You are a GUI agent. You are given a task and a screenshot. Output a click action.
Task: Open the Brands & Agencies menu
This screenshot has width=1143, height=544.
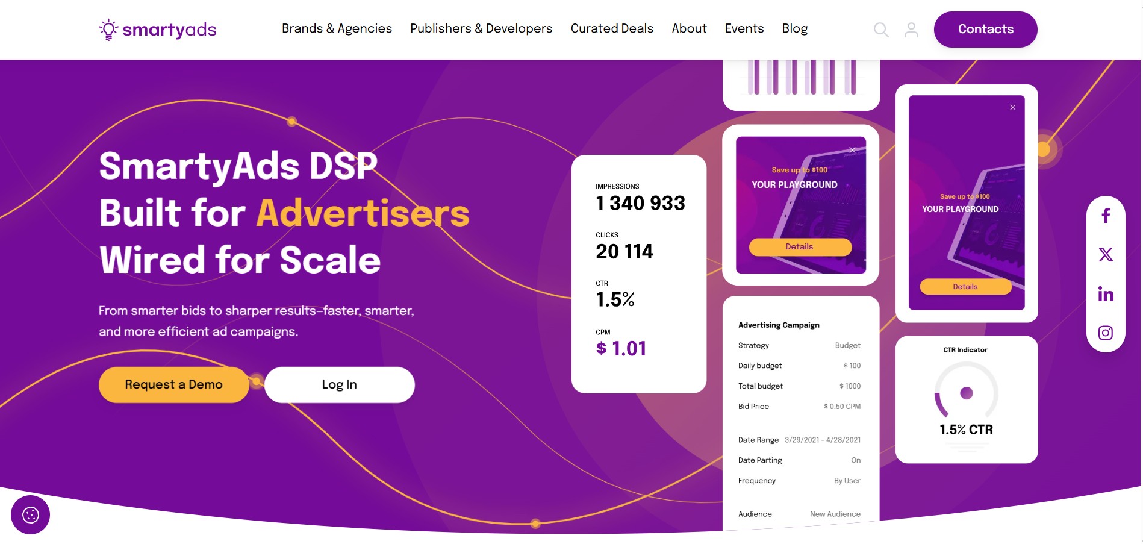(x=337, y=28)
